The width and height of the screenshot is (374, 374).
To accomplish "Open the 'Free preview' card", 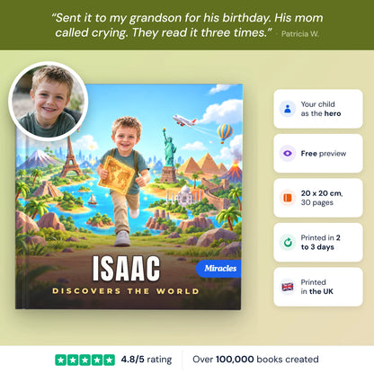I will [x=318, y=154].
